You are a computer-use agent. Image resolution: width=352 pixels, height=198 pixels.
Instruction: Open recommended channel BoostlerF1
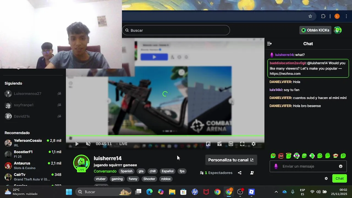pyautogui.click(x=33, y=154)
